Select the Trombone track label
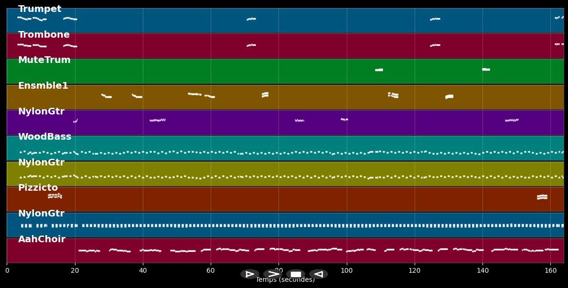 [43, 35]
